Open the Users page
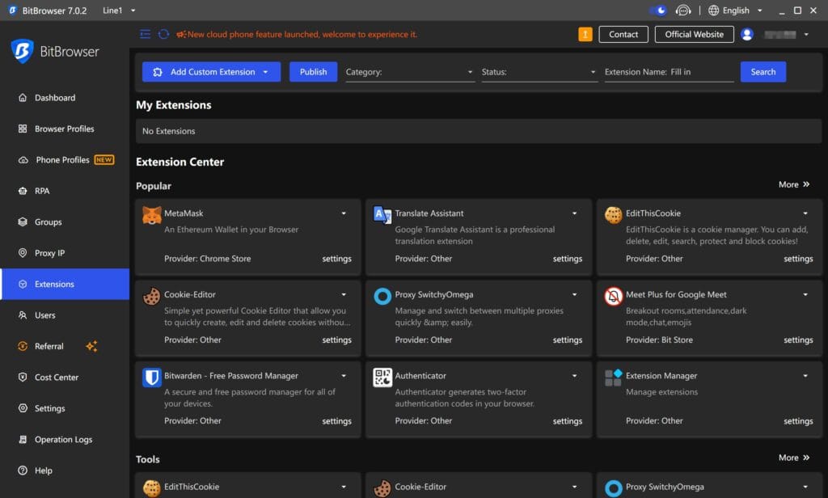 click(65, 314)
